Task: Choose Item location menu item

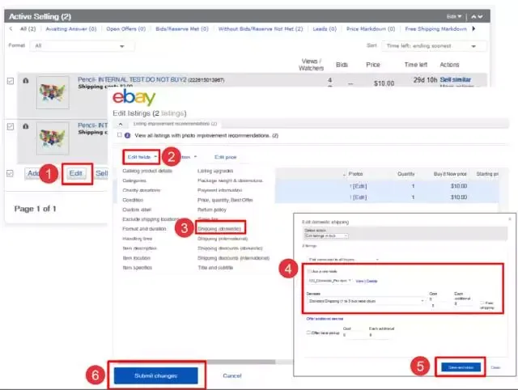Action: point(137,258)
